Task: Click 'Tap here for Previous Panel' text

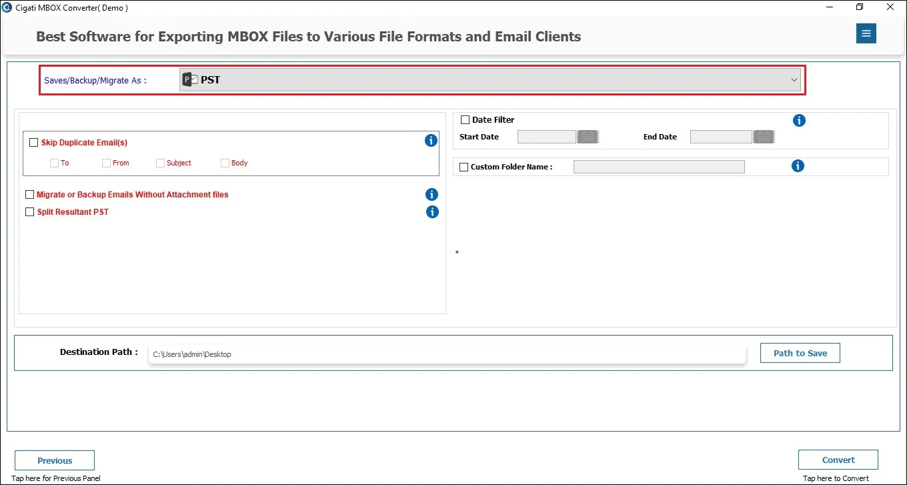Action: tap(56, 478)
